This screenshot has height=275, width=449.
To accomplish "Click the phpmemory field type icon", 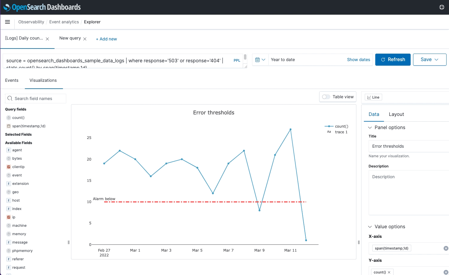I will click(9, 251).
